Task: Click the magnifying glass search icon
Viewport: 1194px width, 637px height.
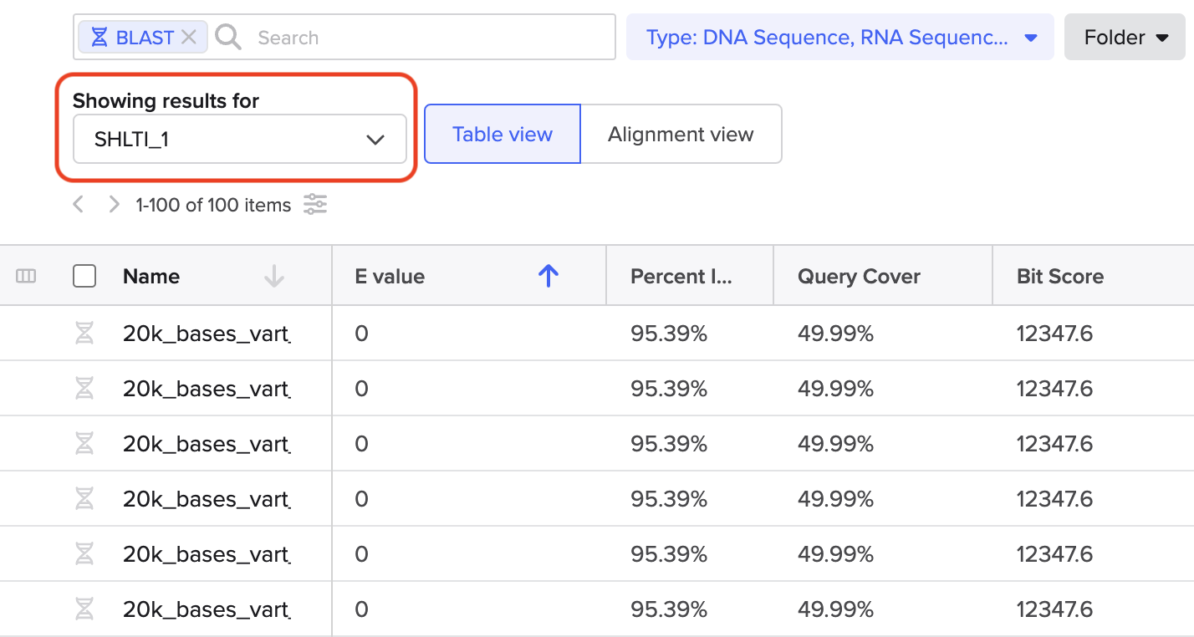Action: click(228, 38)
